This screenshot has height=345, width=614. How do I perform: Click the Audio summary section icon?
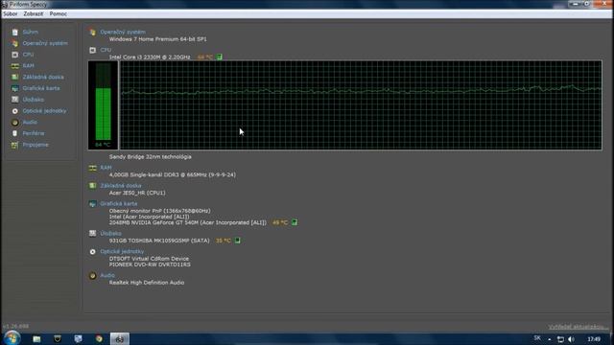point(92,276)
